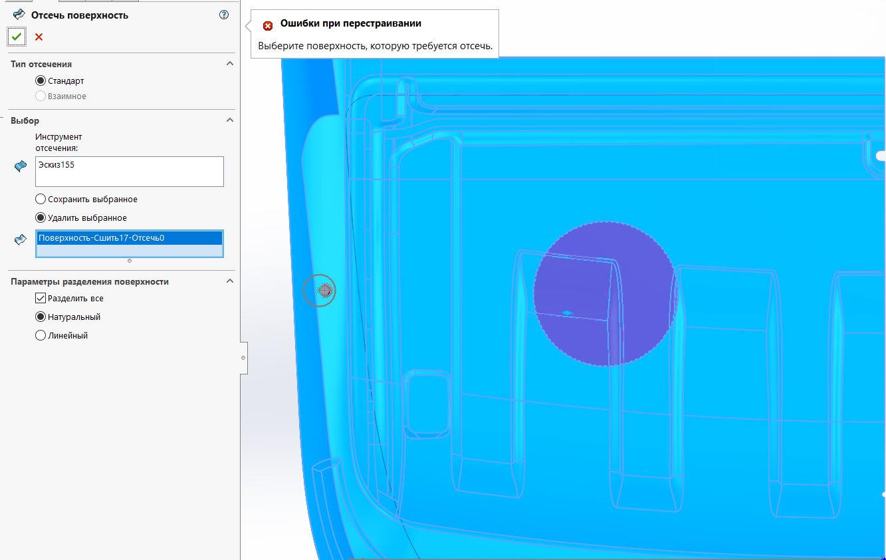This screenshot has height=560, width=886.
Task: Collapse the Выбор section
Action: coord(230,120)
